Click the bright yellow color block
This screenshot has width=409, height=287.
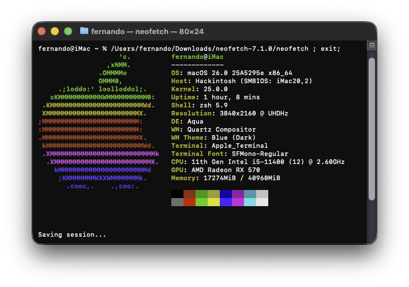click(x=213, y=202)
